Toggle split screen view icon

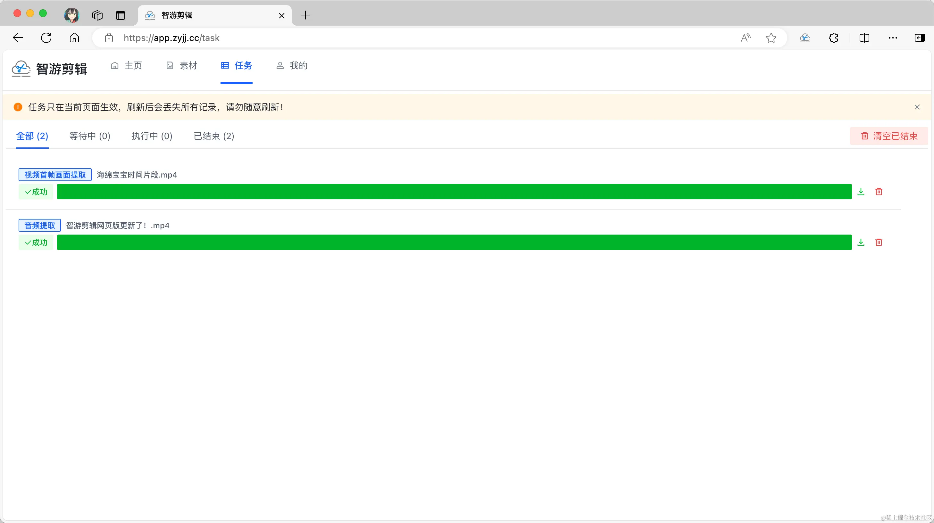[864, 38]
